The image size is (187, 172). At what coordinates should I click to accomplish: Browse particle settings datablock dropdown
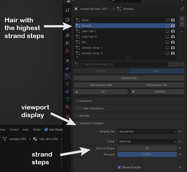click(x=78, y=64)
